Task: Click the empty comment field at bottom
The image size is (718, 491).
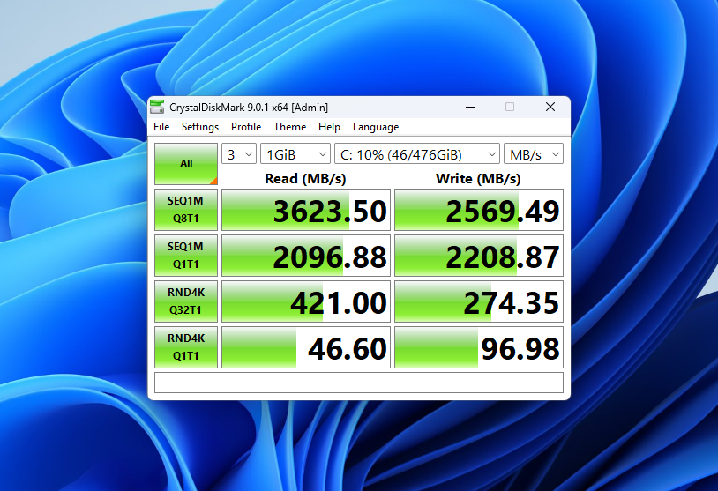Action: (358, 383)
